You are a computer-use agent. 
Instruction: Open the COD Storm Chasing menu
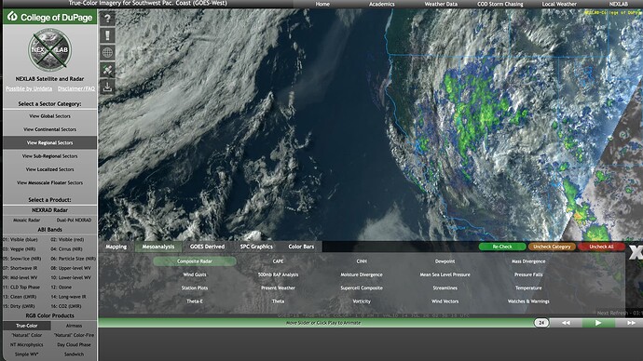pyautogui.click(x=499, y=4)
